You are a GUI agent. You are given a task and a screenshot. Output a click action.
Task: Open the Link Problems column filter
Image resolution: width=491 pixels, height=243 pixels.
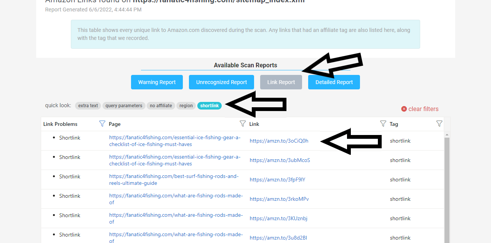(x=102, y=124)
